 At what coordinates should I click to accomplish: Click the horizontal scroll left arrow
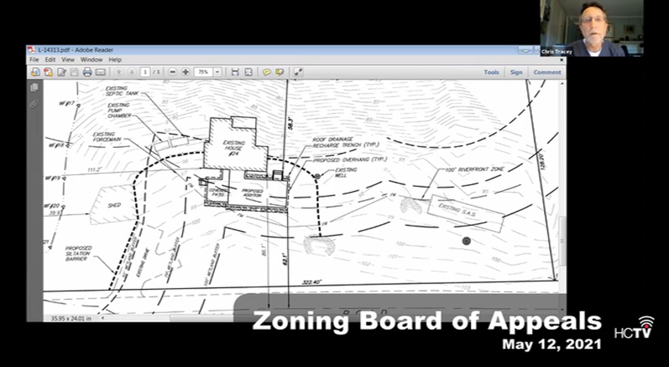(x=103, y=318)
